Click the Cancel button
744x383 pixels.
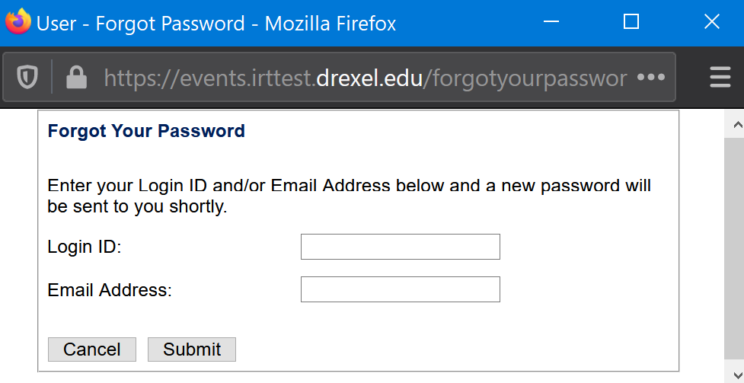(92, 349)
